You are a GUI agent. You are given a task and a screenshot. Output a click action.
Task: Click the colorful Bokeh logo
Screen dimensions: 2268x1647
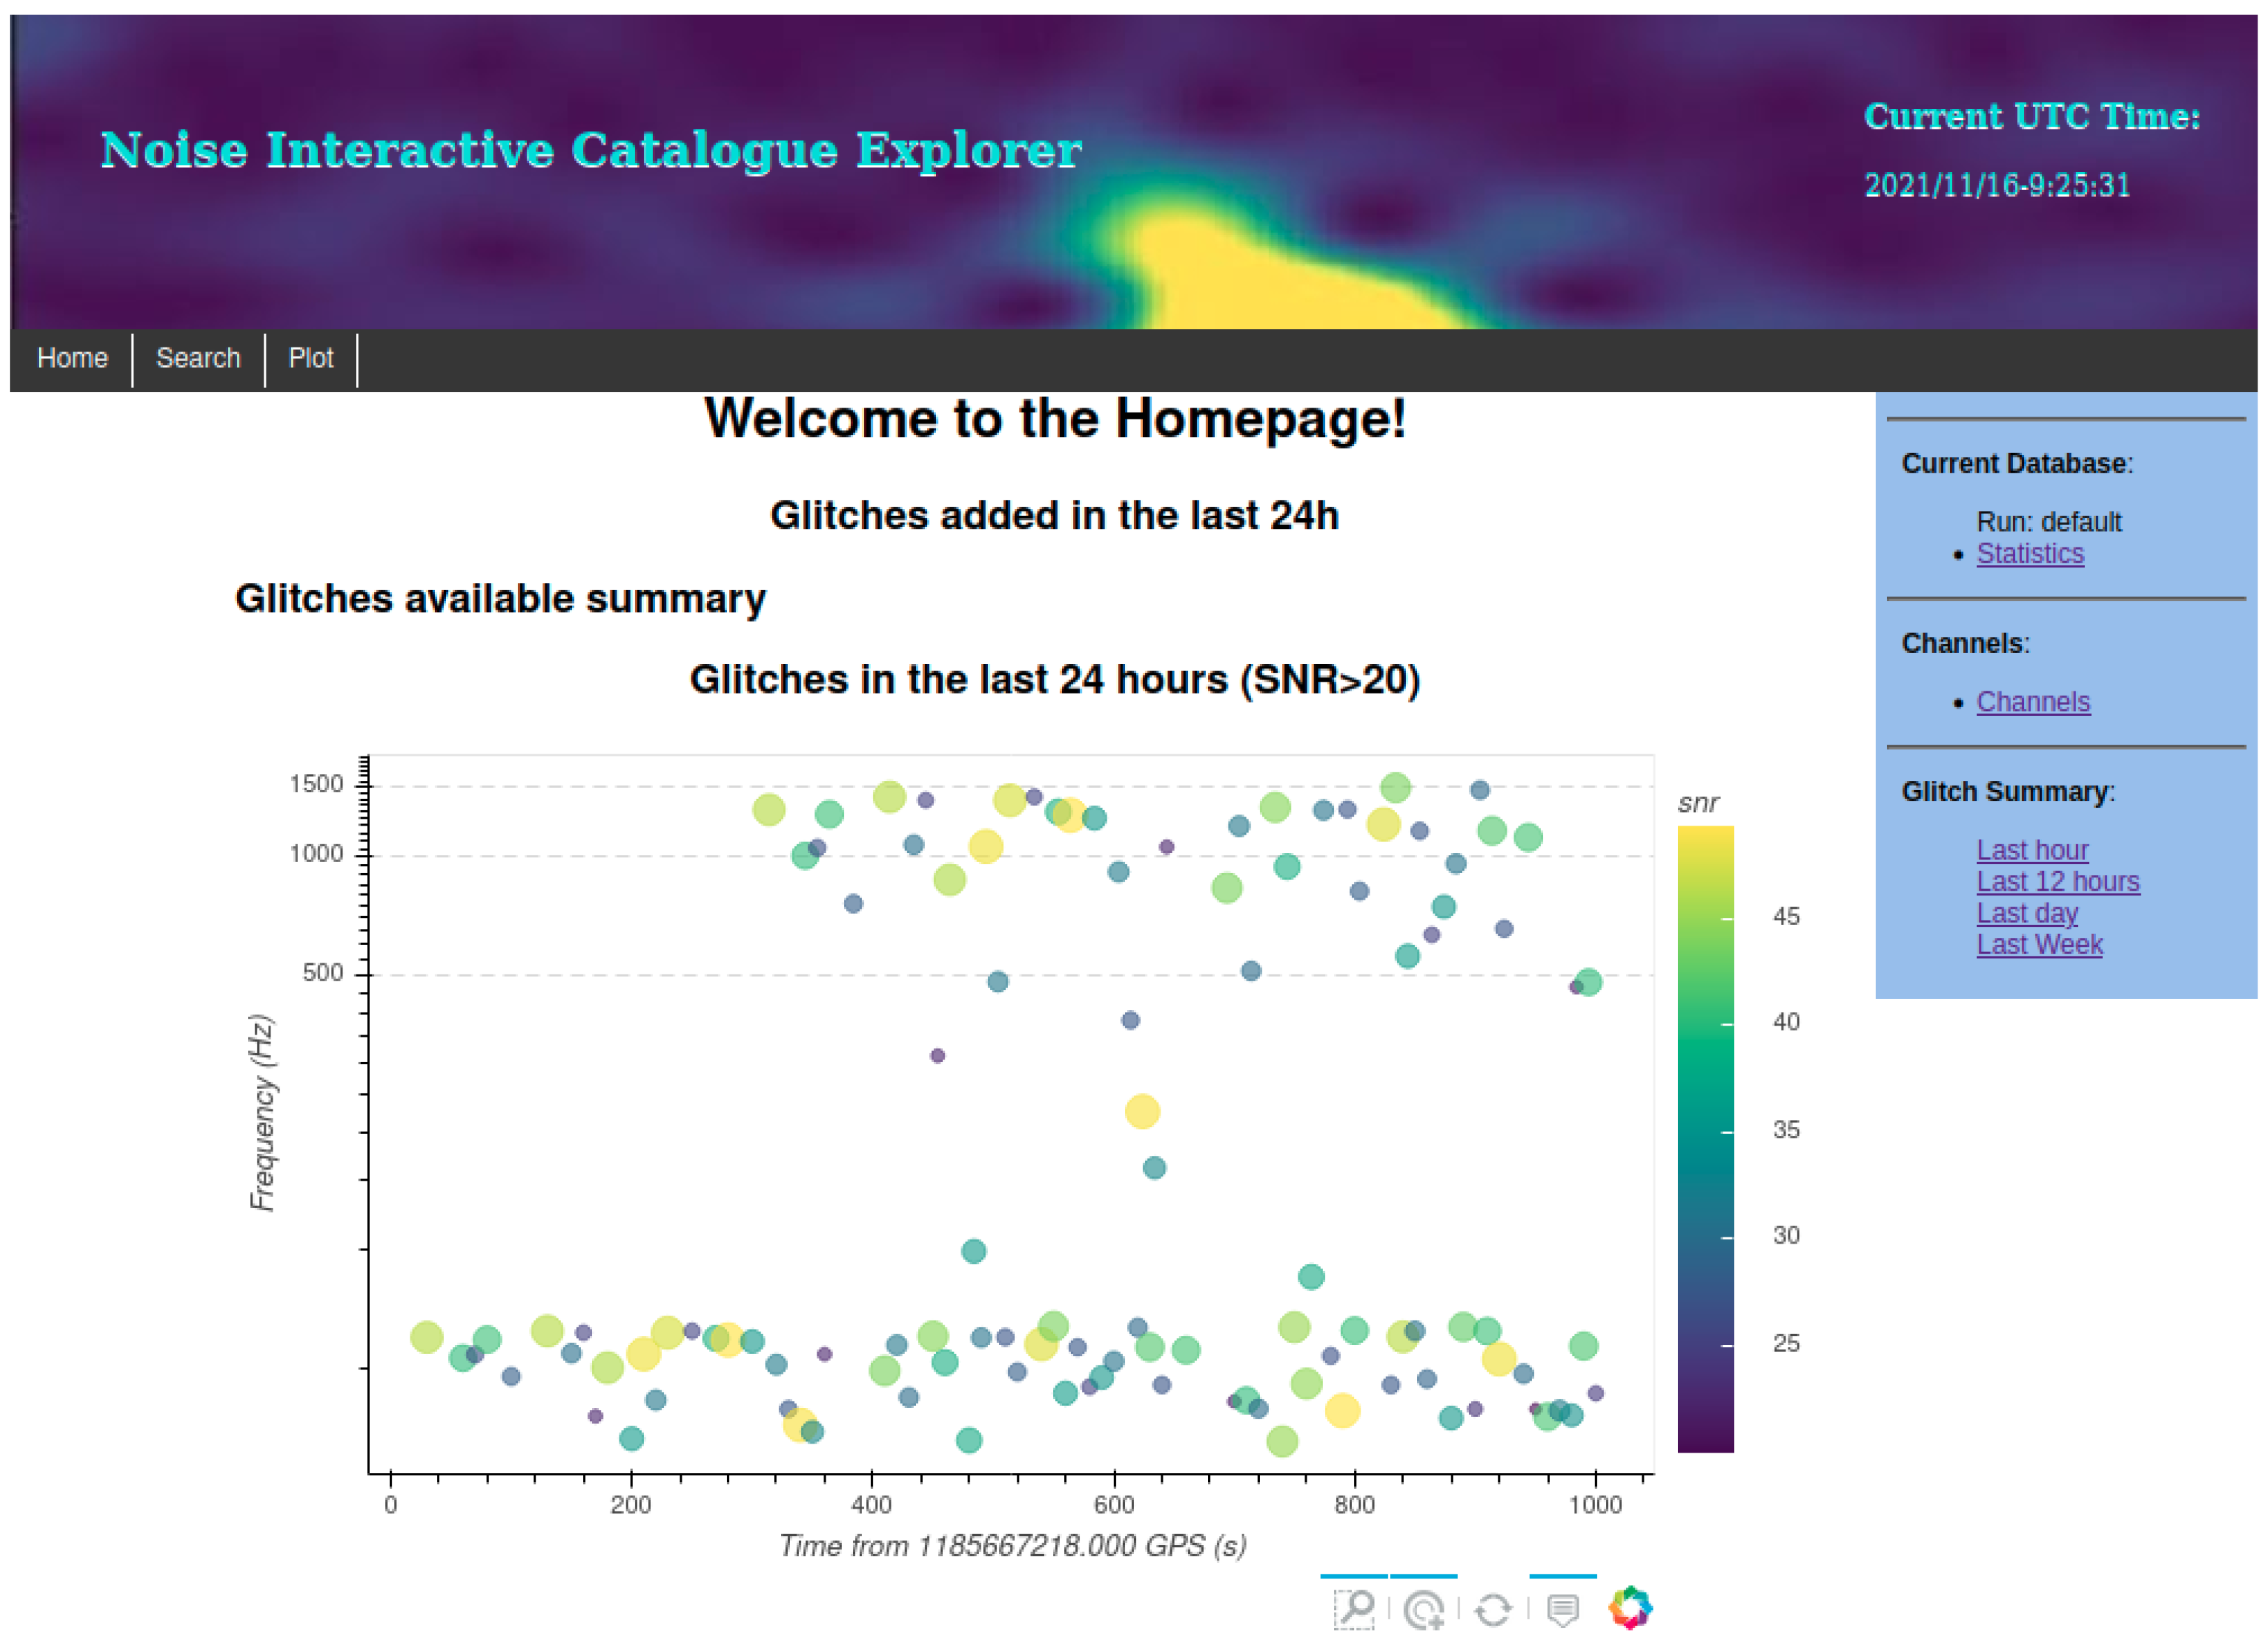(1630, 1608)
